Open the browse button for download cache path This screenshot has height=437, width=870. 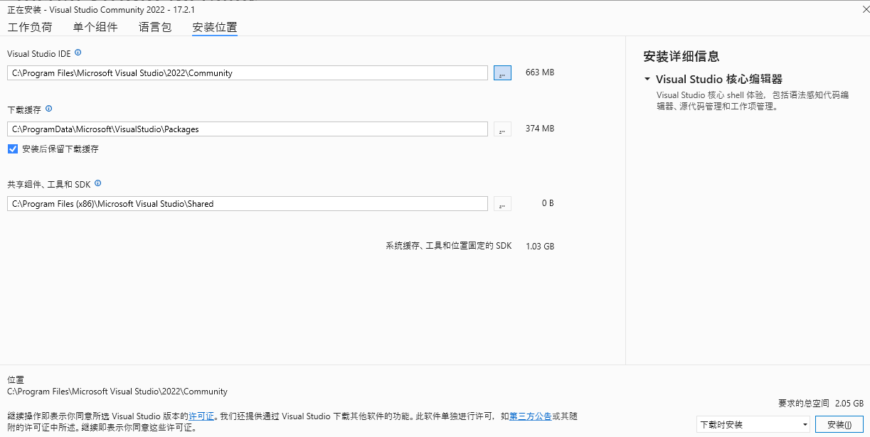tap(502, 129)
